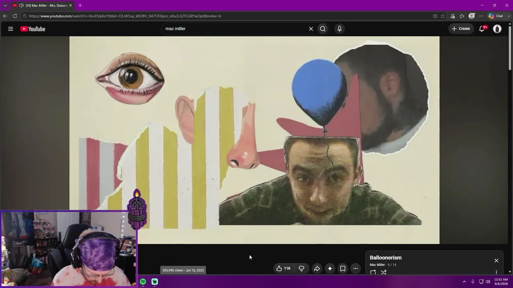Go back in the browser

tap(5, 16)
